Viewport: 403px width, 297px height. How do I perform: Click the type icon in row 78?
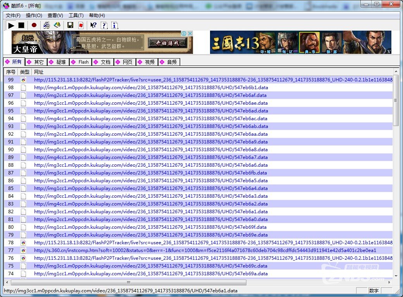tap(23, 242)
